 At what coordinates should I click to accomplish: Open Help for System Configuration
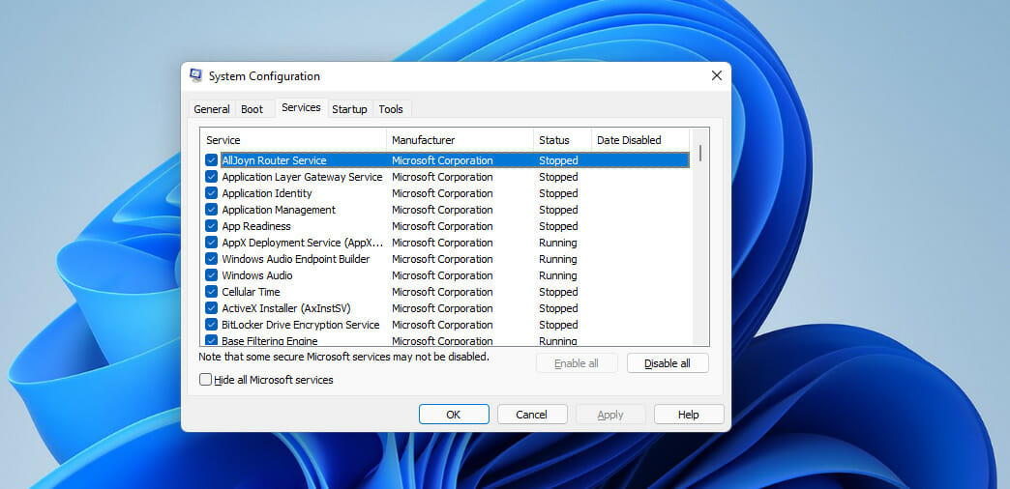coord(689,415)
